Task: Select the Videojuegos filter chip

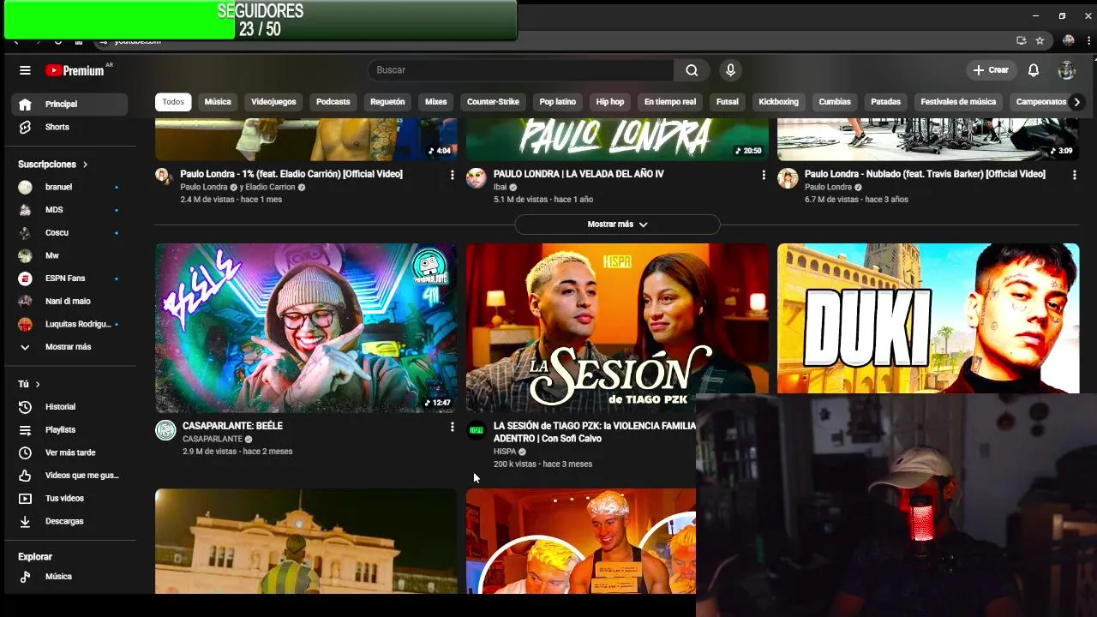Action: click(273, 102)
